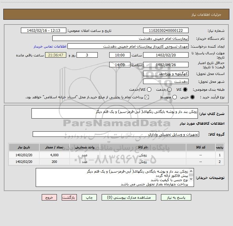
Task: Click the countdown timer 21:36:47
Action: coord(56,55)
